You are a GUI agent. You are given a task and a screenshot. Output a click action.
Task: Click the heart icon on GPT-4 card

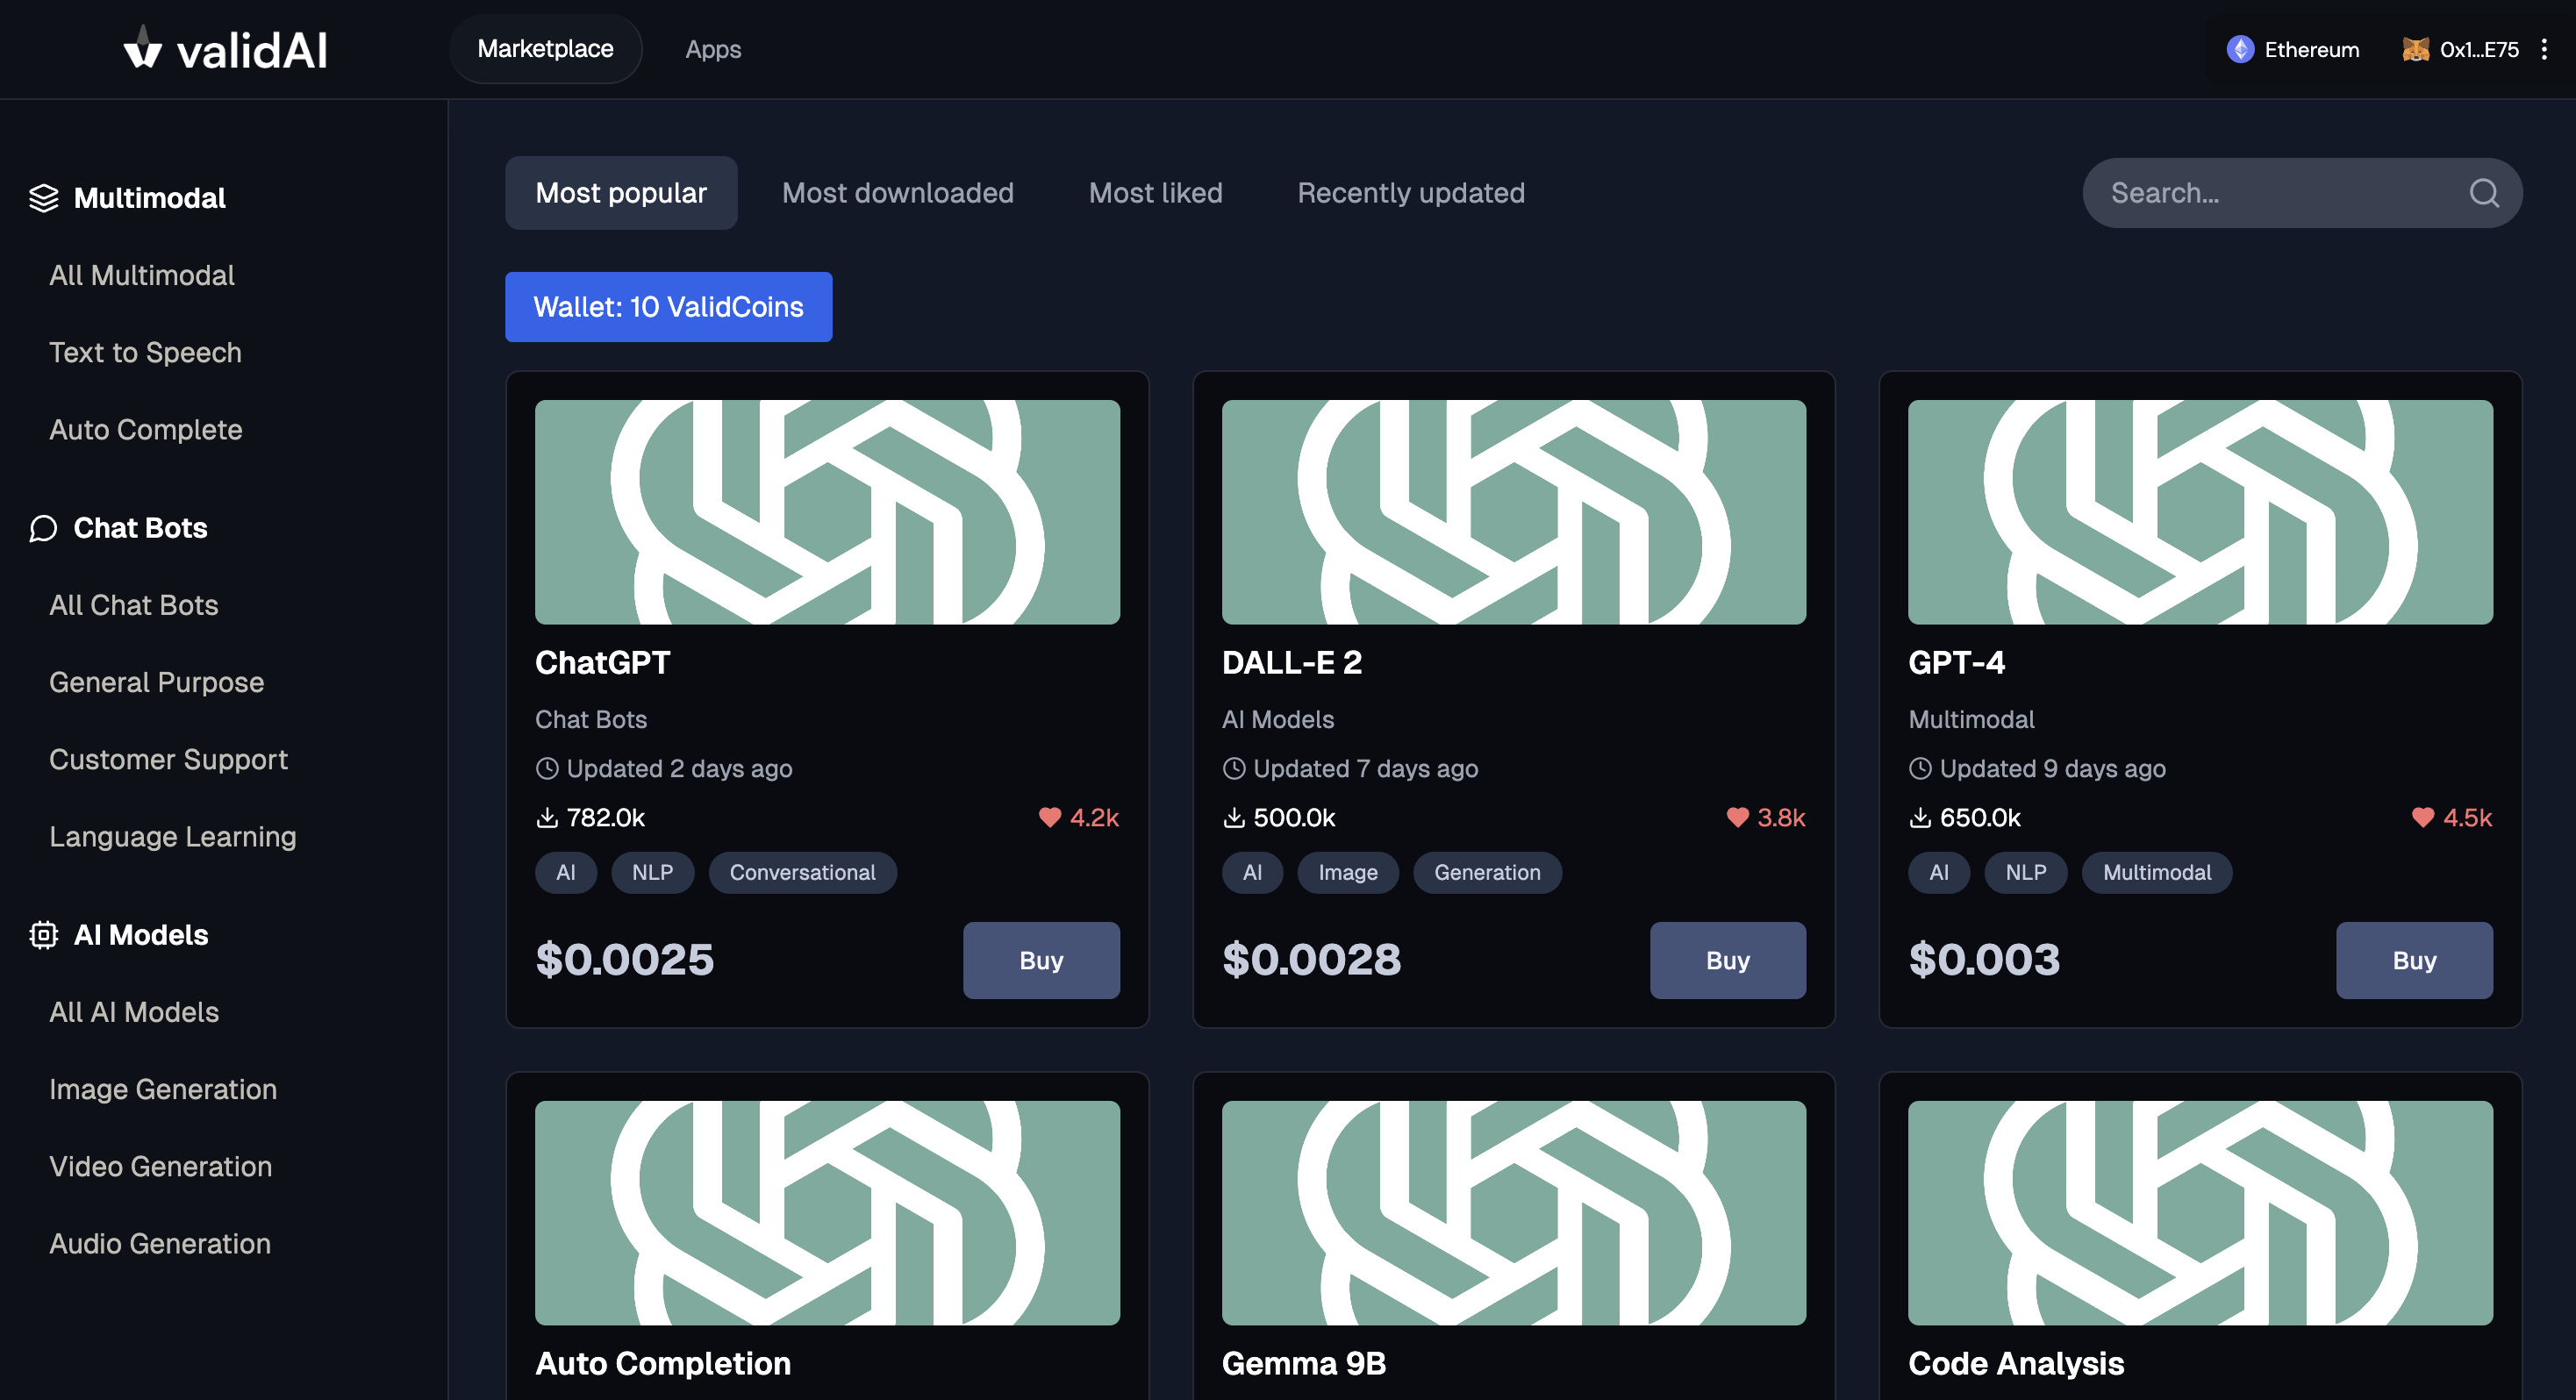(x=2422, y=818)
